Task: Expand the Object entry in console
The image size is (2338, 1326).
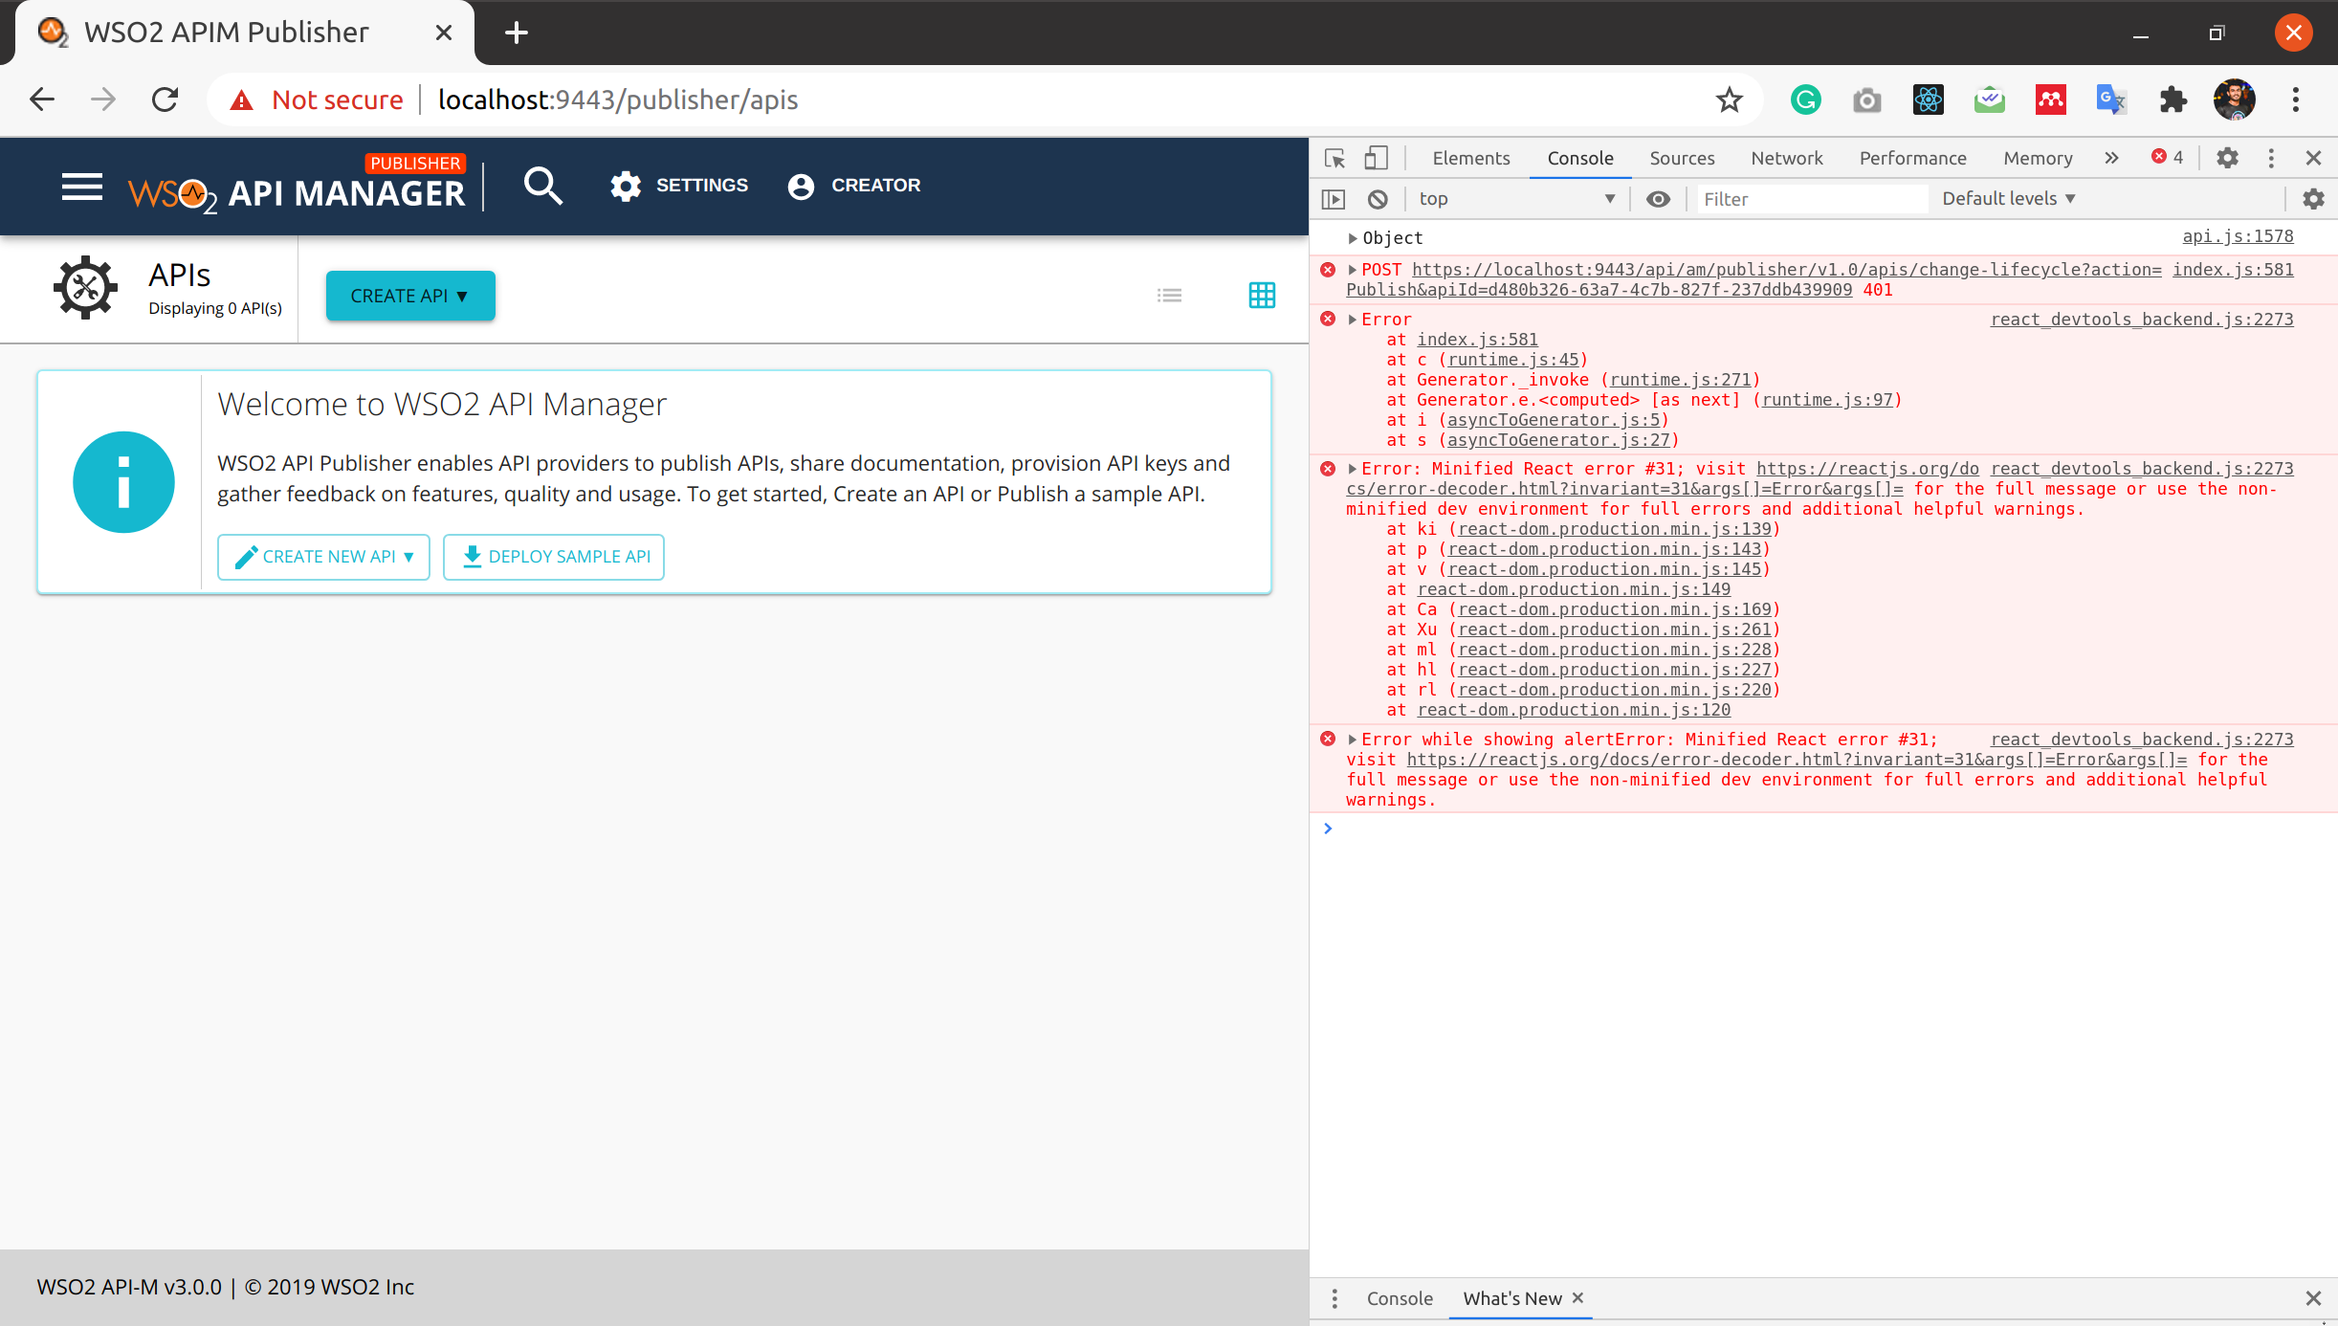Action: (1353, 238)
